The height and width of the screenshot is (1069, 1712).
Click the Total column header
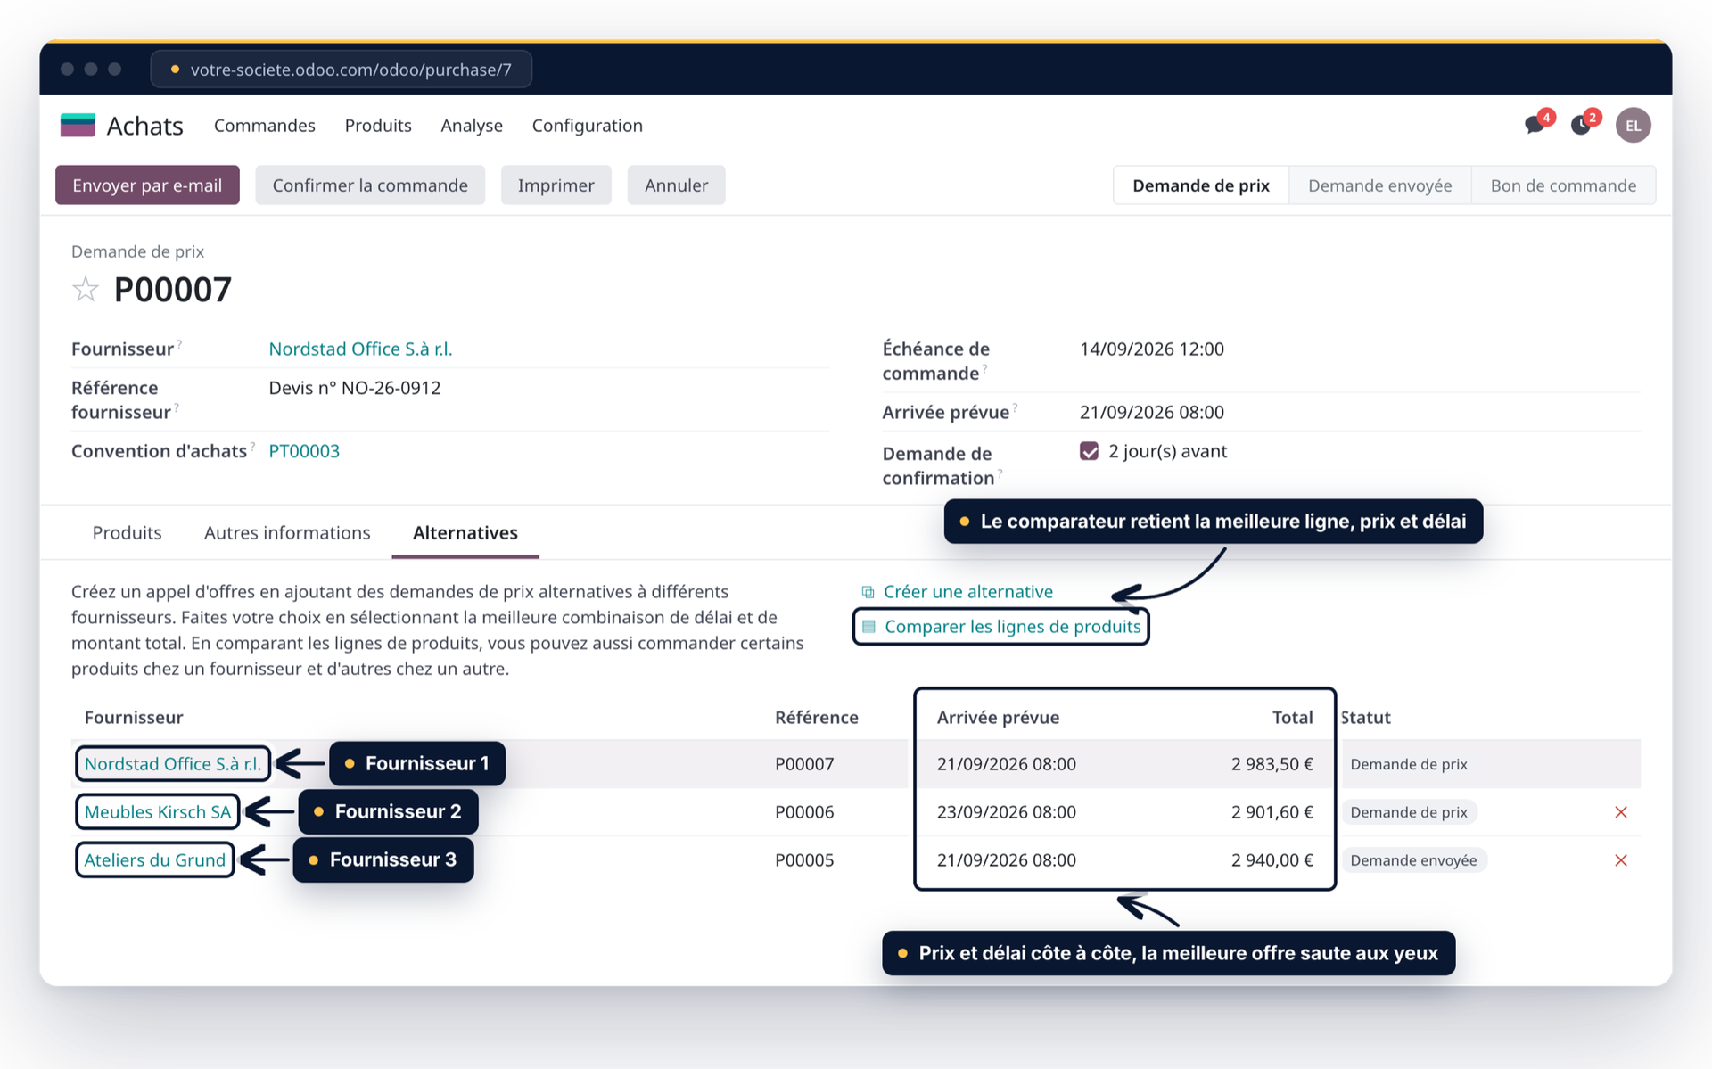pos(1292,718)
